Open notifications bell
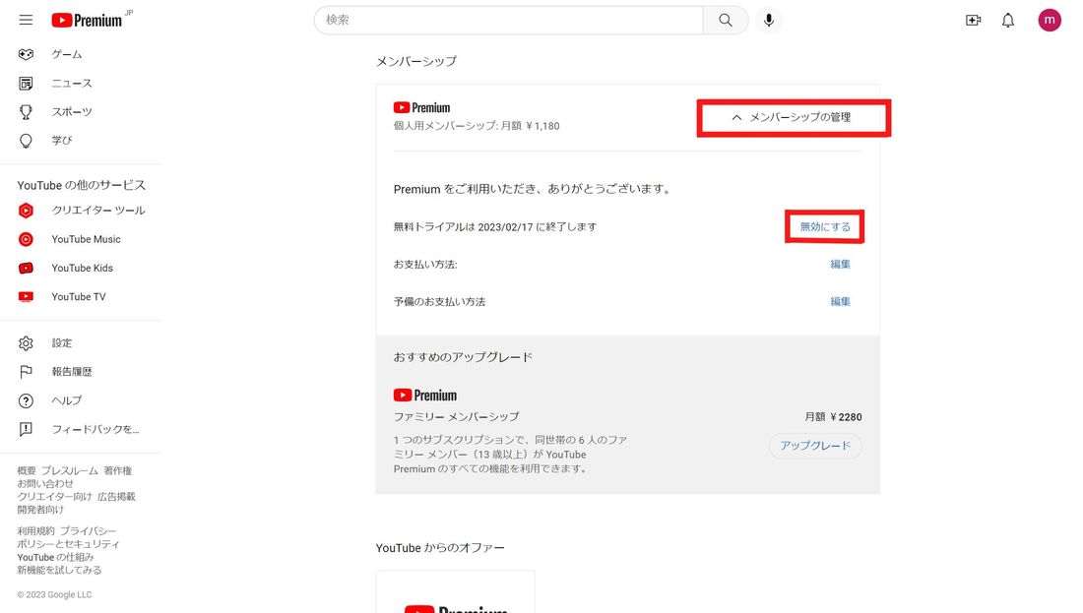Viewport: 1083px width, 613px height. 1008,20
